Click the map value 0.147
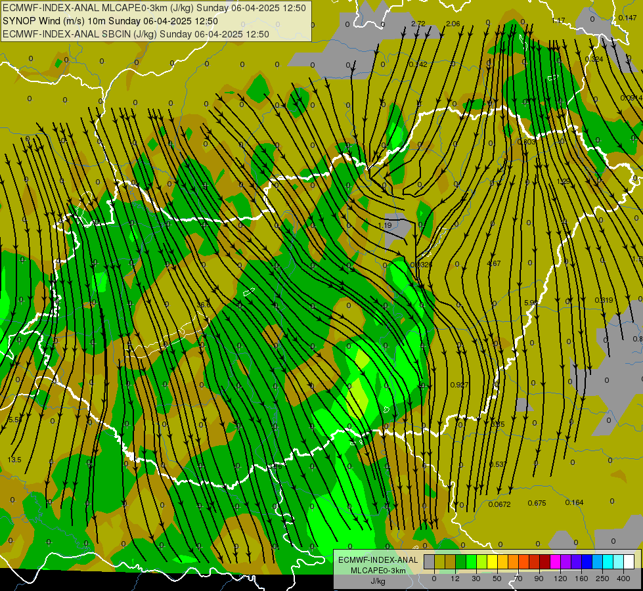 click(627, 18)
